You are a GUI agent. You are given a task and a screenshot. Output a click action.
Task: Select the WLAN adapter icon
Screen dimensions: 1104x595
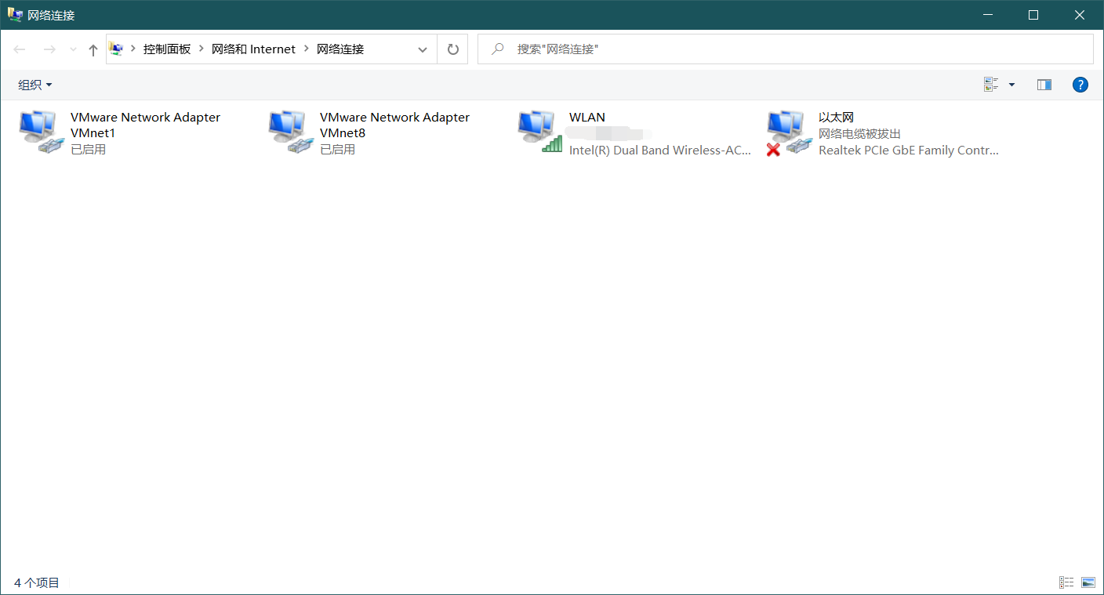(x=540, y=132)
